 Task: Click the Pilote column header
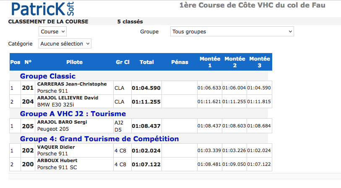pos(74,62)
